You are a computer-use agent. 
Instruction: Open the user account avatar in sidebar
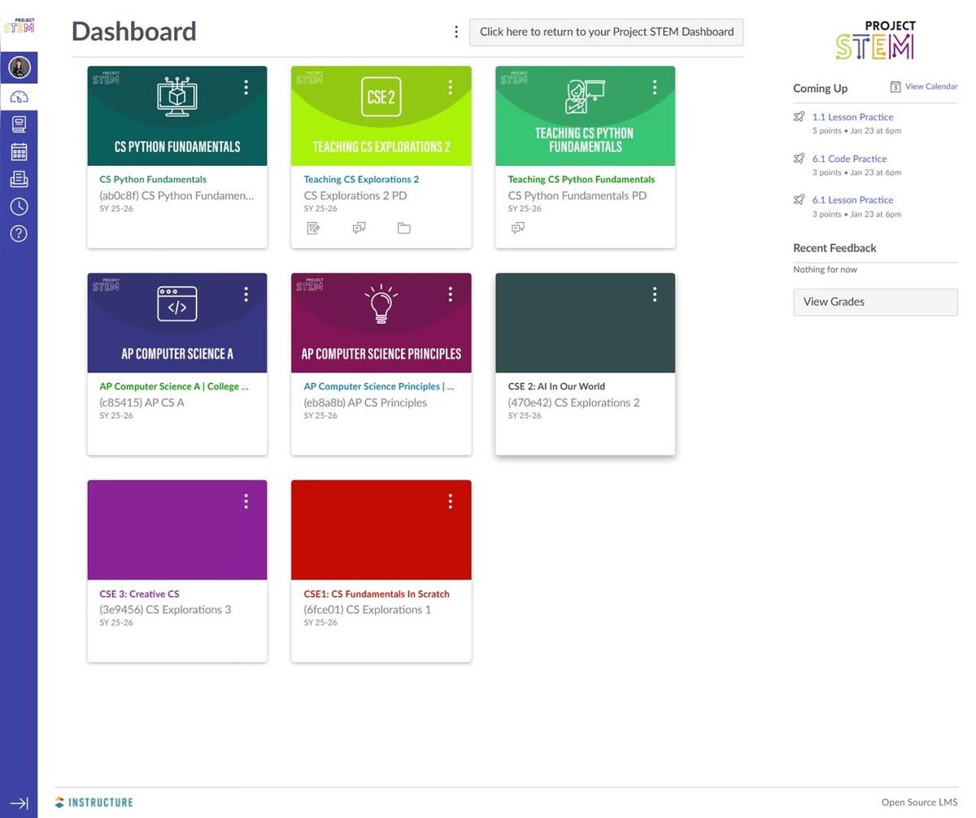[x=19, y=67]
